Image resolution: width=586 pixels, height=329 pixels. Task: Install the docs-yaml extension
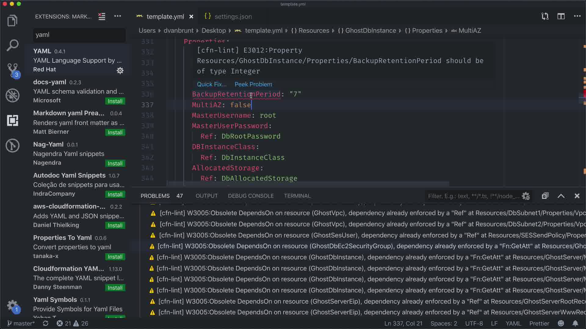click(x=115, y=101)
